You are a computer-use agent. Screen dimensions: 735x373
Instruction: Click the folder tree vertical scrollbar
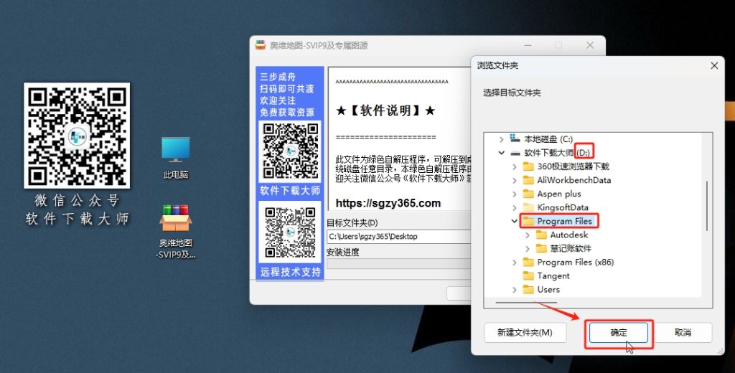[x=707, y=206]
